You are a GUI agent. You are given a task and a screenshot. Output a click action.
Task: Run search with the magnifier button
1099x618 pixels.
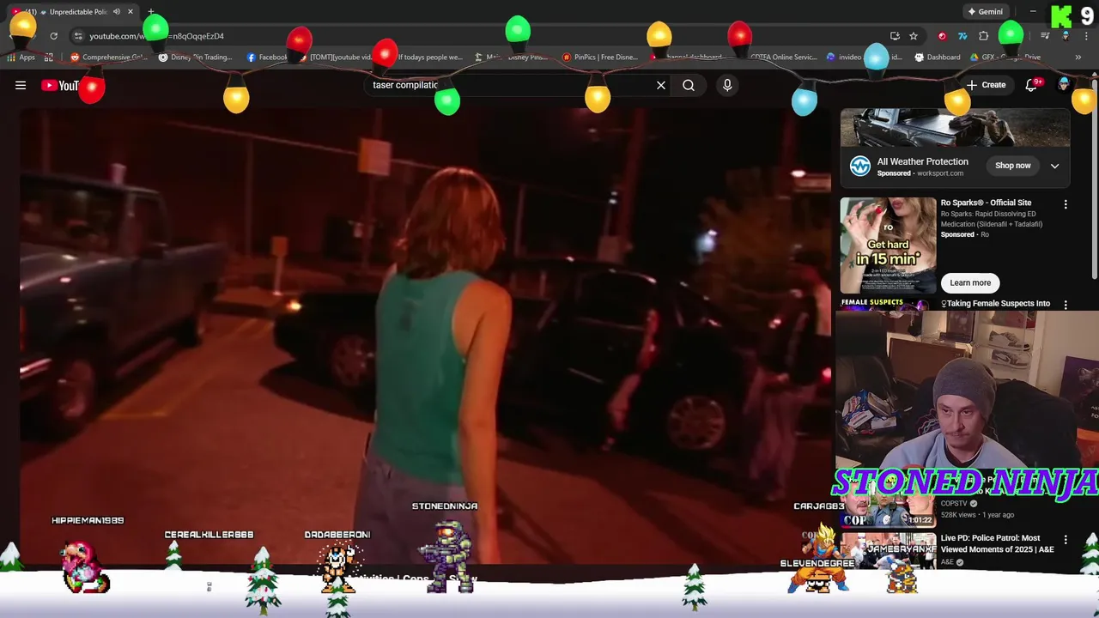tap(689, 85)
